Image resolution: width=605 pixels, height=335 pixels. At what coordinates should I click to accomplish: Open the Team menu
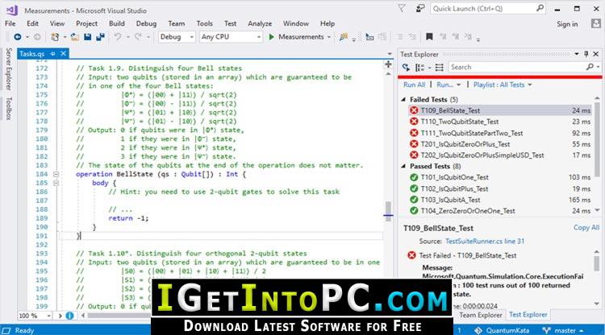[x=177, y=23]
